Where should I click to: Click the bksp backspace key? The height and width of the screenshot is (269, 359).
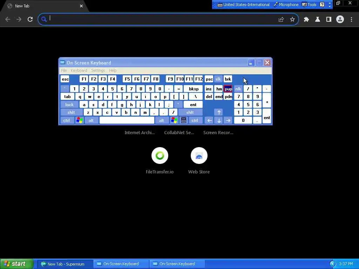pos(194,89)
